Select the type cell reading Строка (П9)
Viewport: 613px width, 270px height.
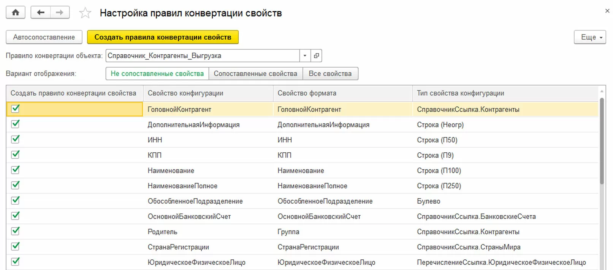tap(505, 155)
